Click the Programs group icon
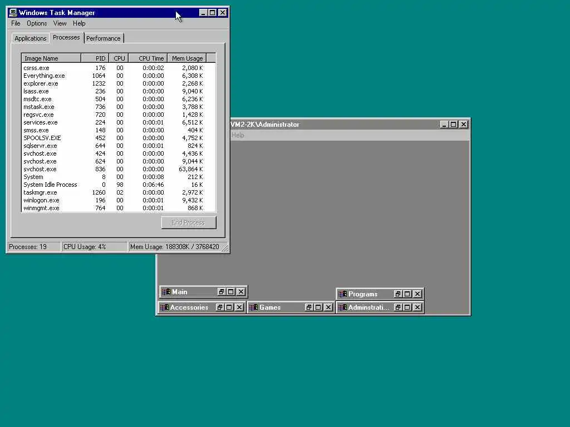This screenshot has height=427, width=570. [x=342, y=294]
